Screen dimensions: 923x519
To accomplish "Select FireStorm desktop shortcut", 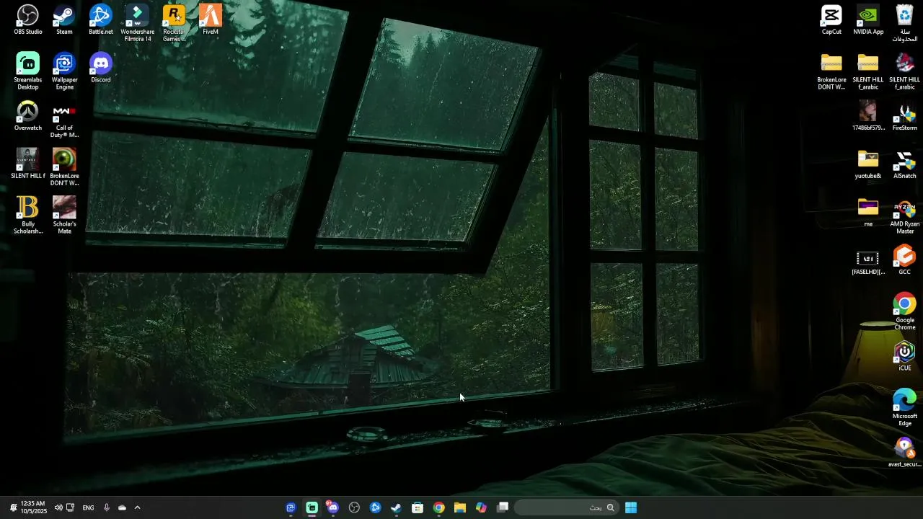I will pos(905,115).
